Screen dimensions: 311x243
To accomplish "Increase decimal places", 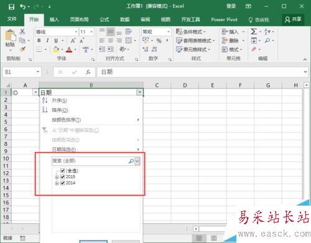I will (x=146, y=49).
